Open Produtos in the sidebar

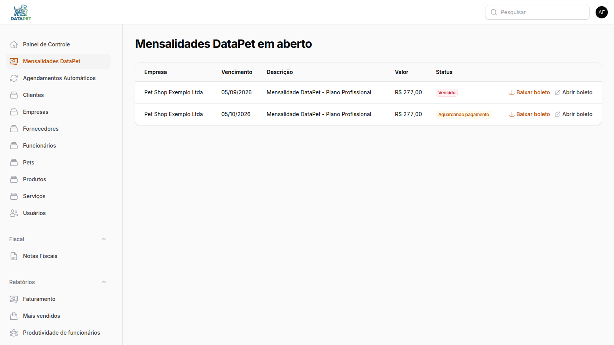point(58,179)
